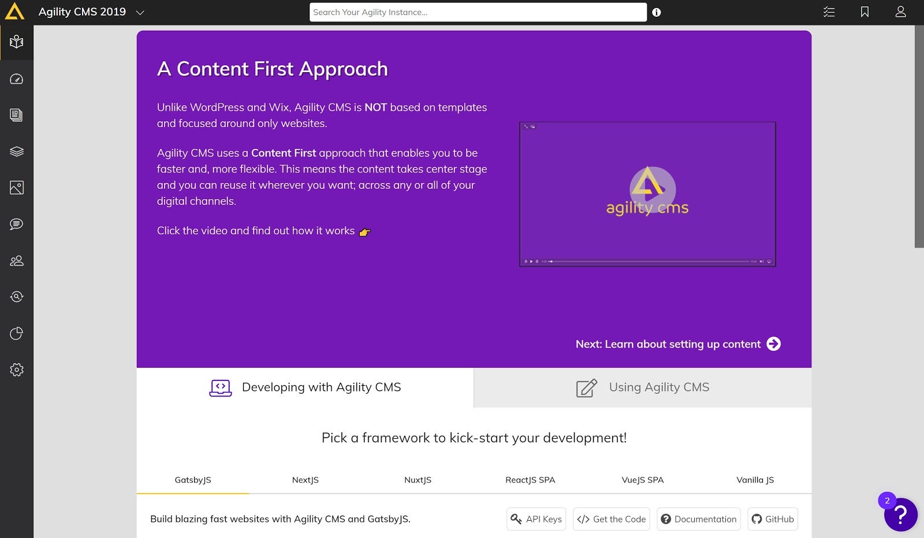Open the GitHub button
The image size is (924, 538).
(x=773, y=519)
